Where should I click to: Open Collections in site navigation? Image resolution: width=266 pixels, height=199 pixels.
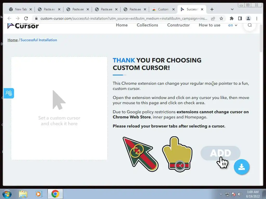click(148, 25)
